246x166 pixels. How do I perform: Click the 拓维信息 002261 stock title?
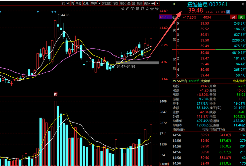[x=207, y=4]
